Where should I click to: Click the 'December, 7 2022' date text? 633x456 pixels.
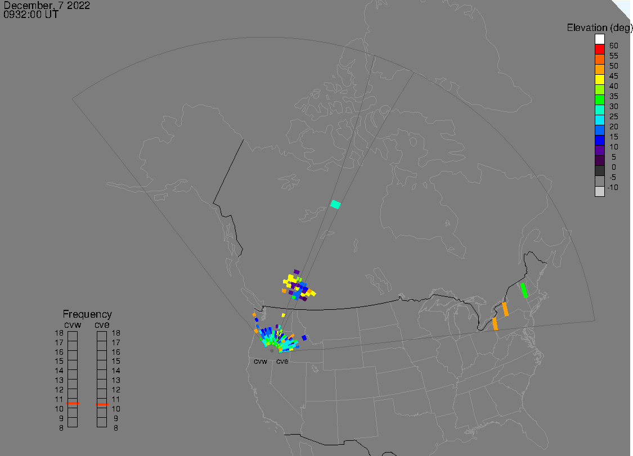click(x=47, y=5)
